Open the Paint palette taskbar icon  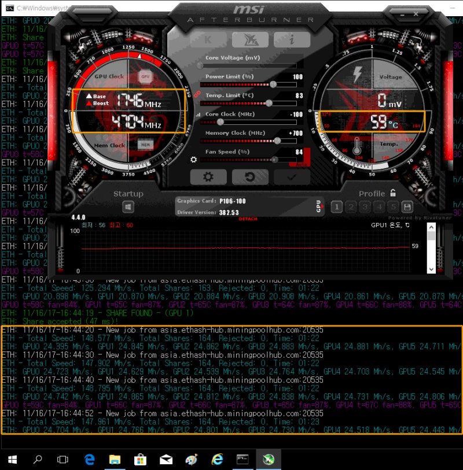(192, 459)
